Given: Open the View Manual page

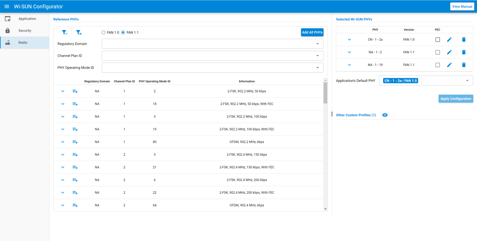Looking at the screenshot, I should [x=462, y=6].
